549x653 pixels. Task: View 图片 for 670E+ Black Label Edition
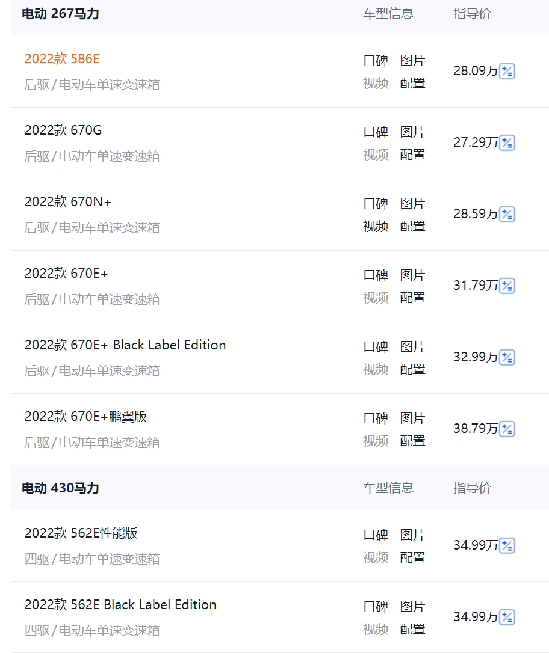[x=412, y=347]
